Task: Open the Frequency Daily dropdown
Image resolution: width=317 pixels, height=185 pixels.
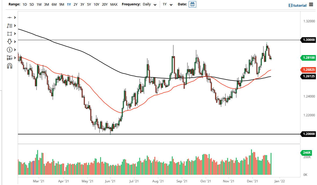Action: click(x=149, y=4)
